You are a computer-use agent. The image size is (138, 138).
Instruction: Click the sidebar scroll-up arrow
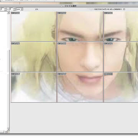[x=8, y=13]
